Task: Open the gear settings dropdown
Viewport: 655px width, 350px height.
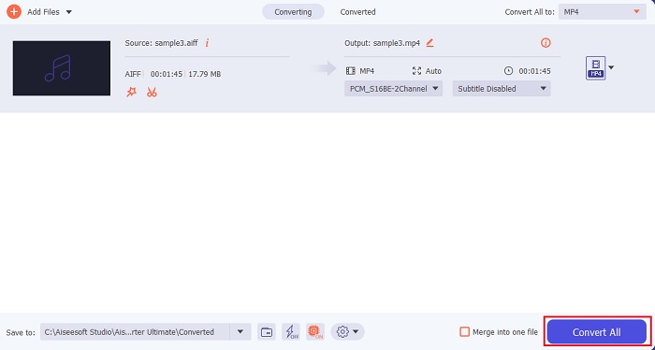Action: [347, 332]
